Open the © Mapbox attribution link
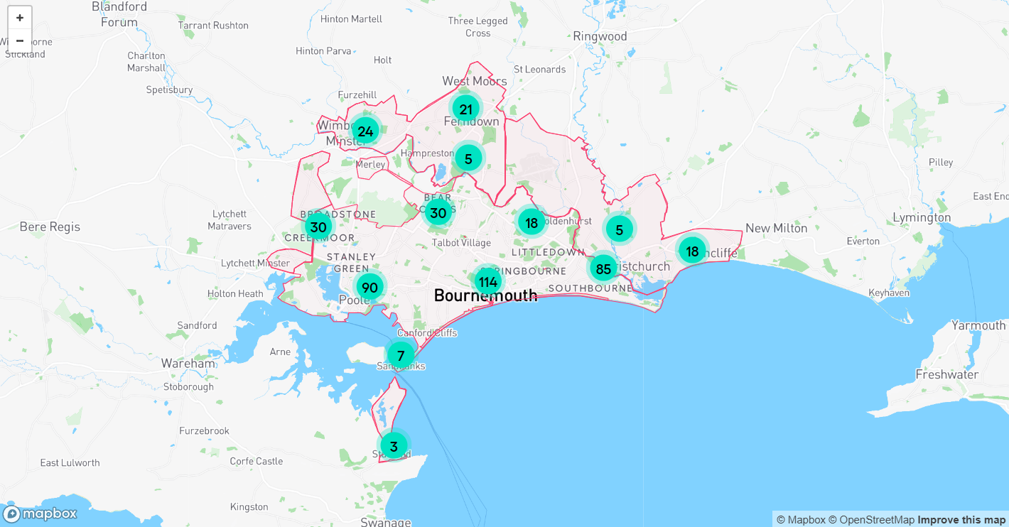The height and width of the screenshot is (527, 1009). tap(801, 520)
